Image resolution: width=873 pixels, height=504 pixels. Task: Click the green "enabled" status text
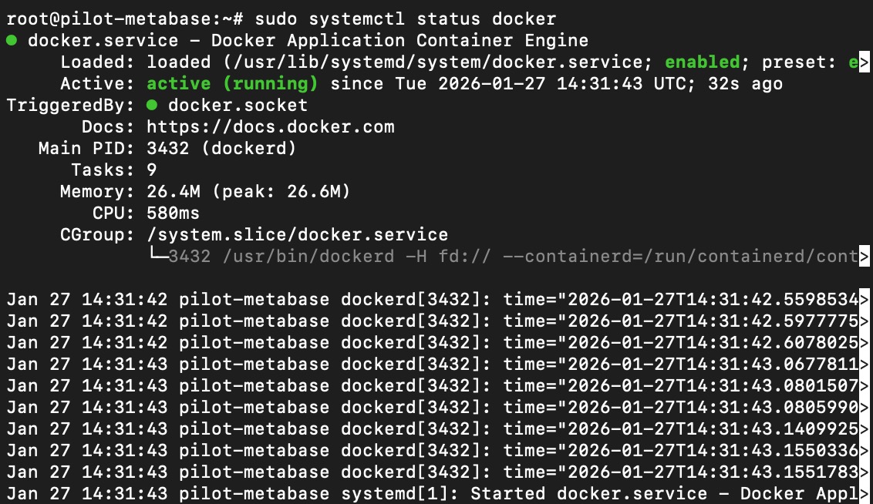pyautogui.click(x=702, y=62)
